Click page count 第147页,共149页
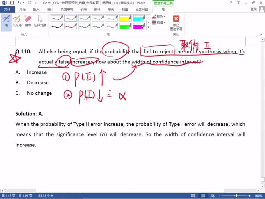Image resolution: width=265 pixels, height=199 pixels. (x=17, y=196)
